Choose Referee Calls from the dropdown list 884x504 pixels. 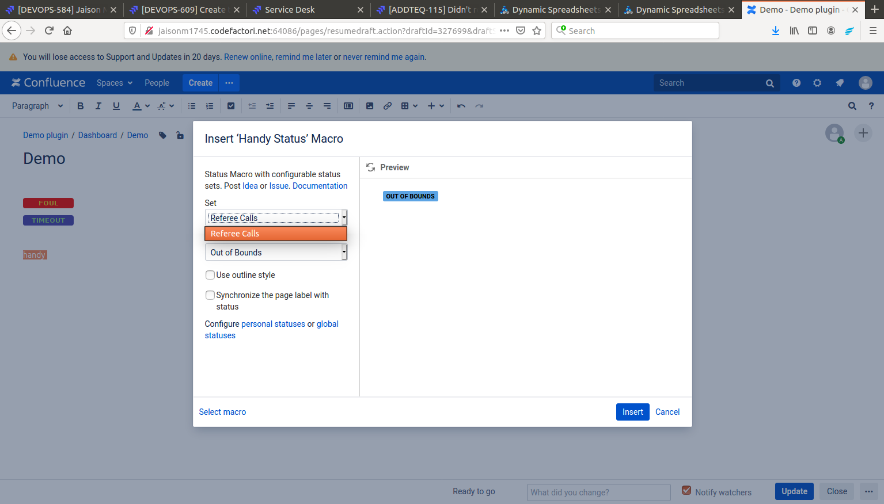click(276, 234)
